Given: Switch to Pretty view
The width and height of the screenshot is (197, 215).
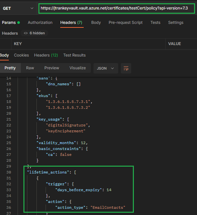Looking at the screenshot, I should tap(10, 68).
